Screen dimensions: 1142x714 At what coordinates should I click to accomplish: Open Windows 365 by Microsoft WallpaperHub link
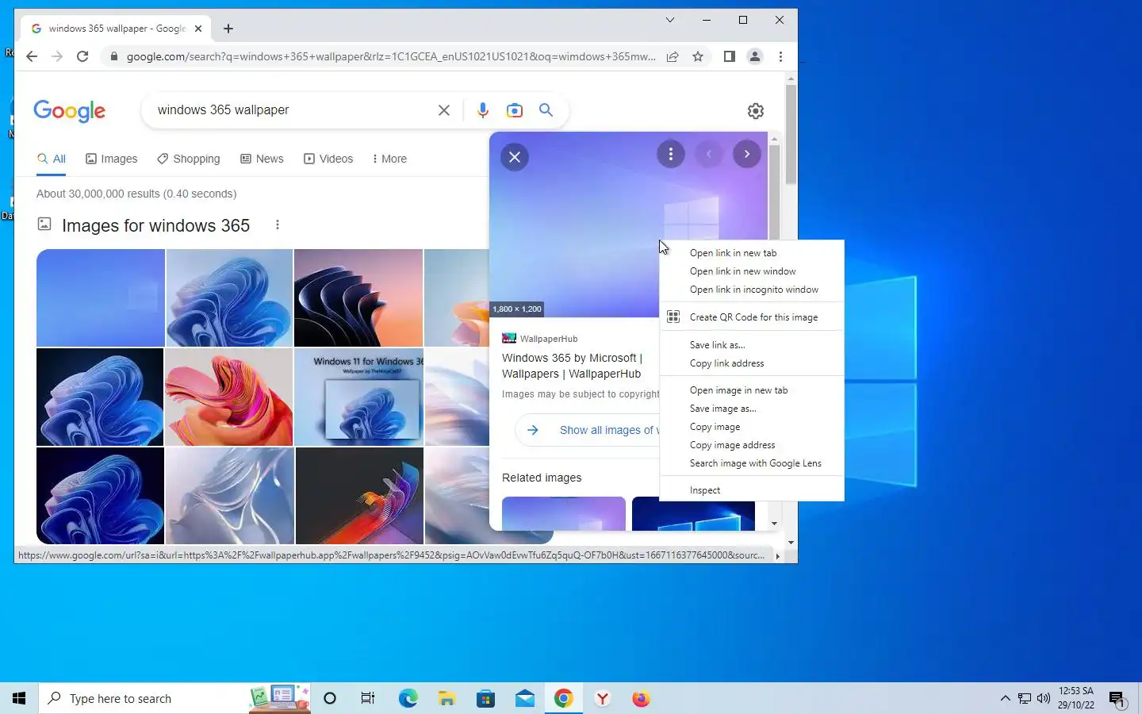coord(573,366)
